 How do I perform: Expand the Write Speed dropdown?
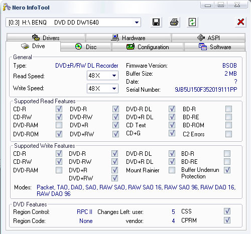[x=114, y=89]
